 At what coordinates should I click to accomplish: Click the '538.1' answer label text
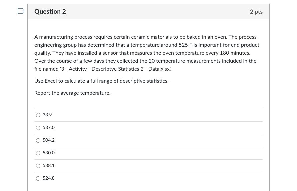click(49, 165)
